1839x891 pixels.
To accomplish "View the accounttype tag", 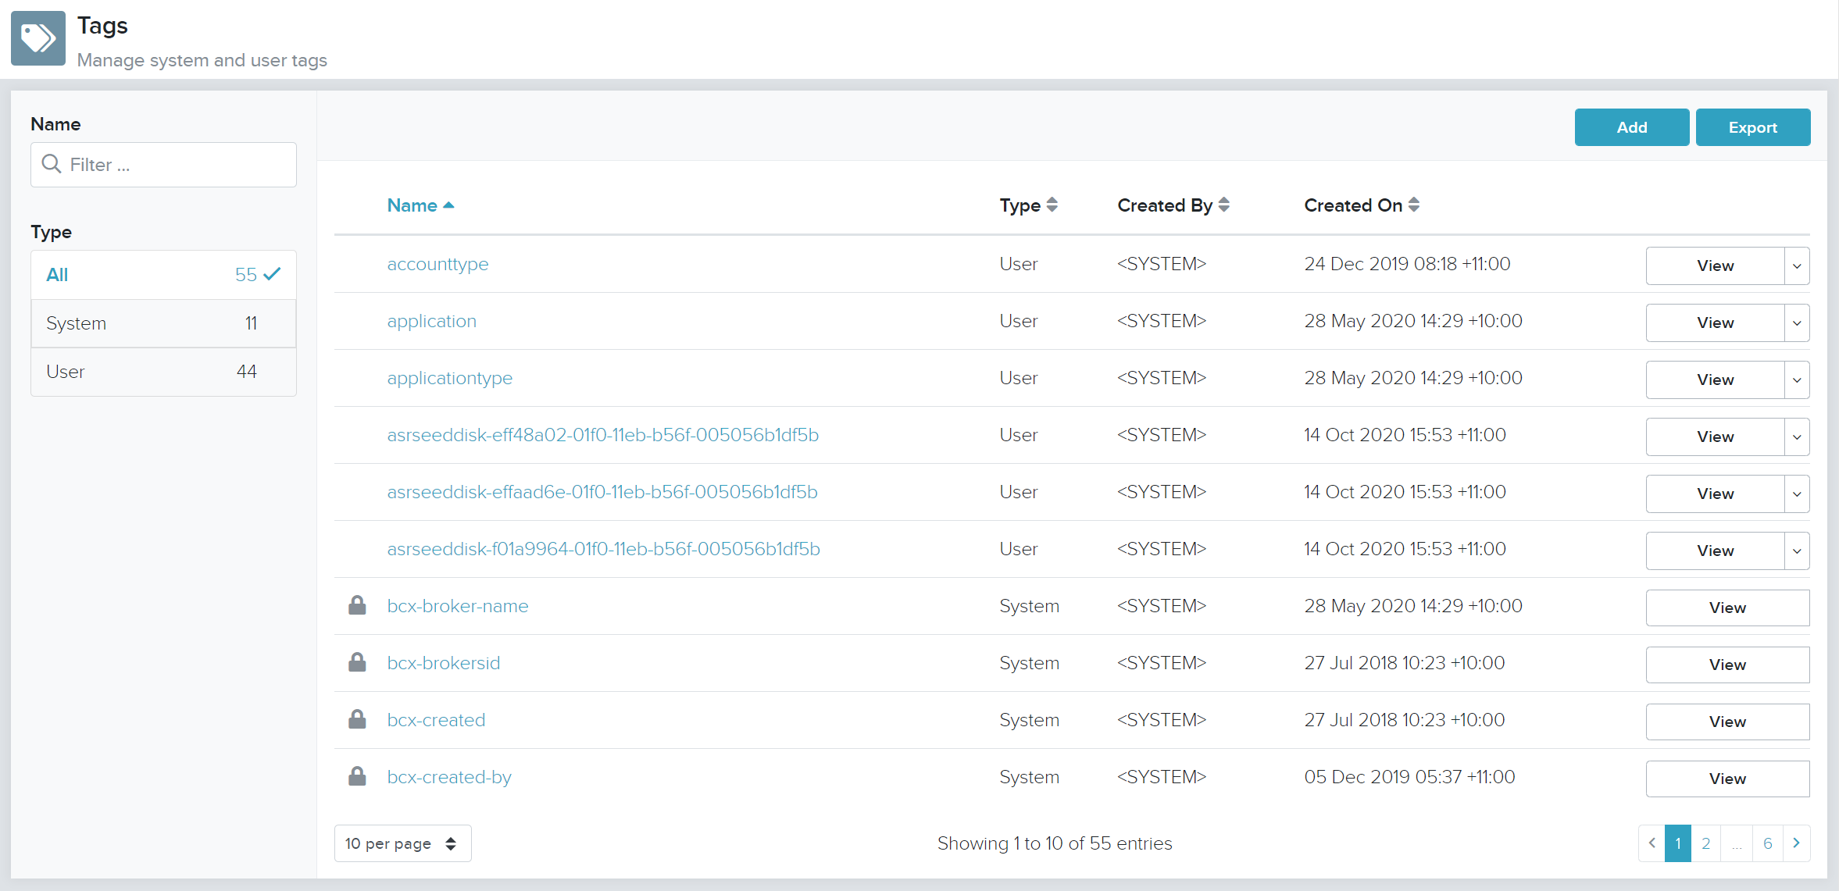I will point(1716,266).
